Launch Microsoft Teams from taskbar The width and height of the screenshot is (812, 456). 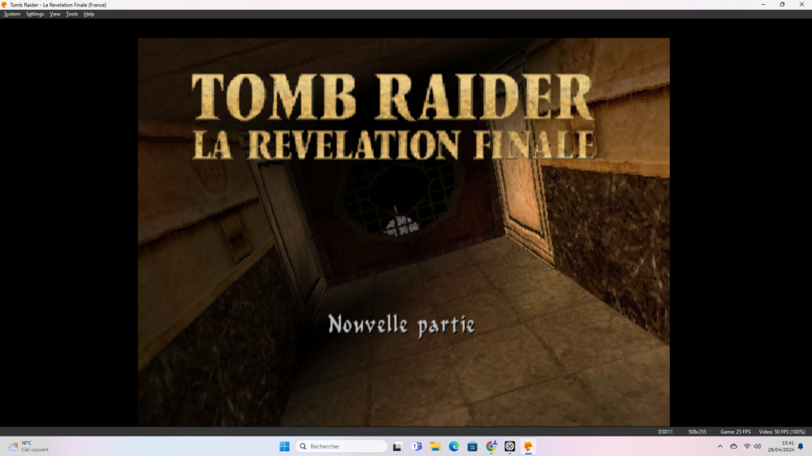(x=417, y=446)
